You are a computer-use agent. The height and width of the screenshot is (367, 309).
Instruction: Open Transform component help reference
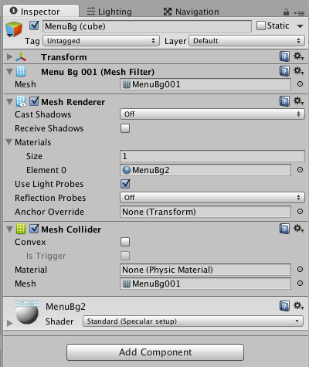point(284,56)
